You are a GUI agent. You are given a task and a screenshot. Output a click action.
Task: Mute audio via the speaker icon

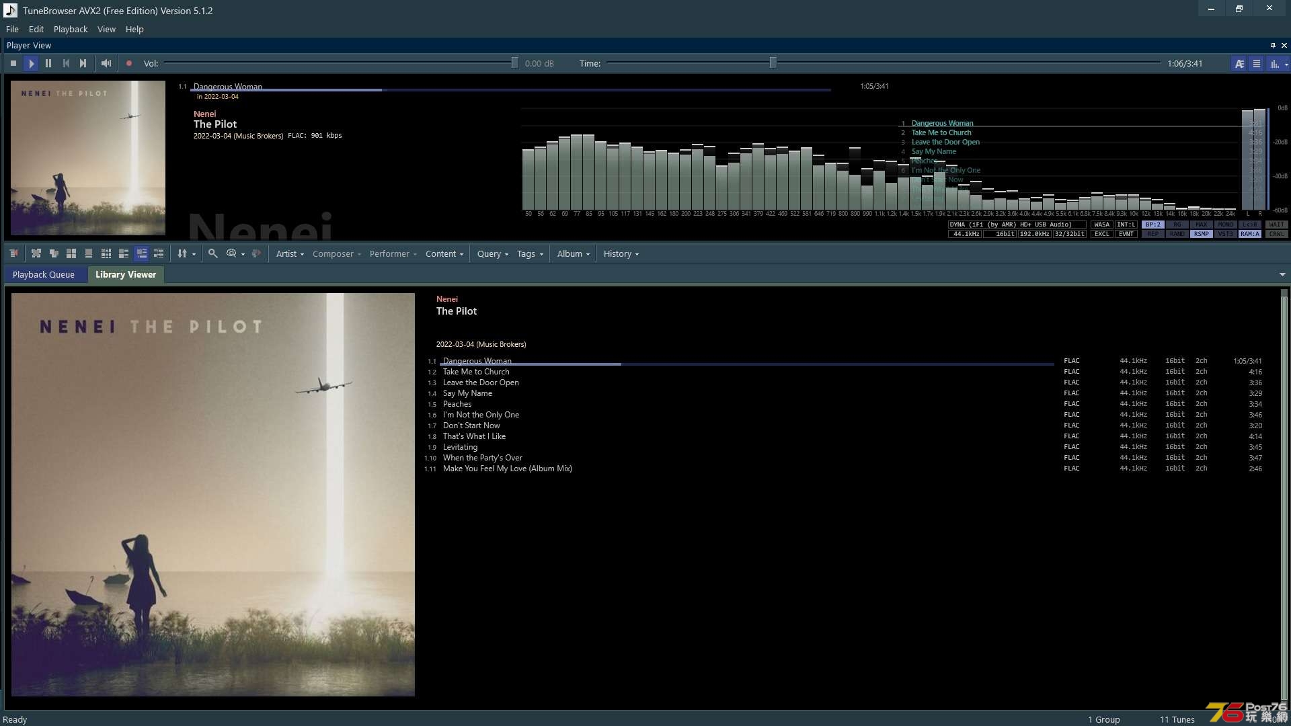point(106,63)
